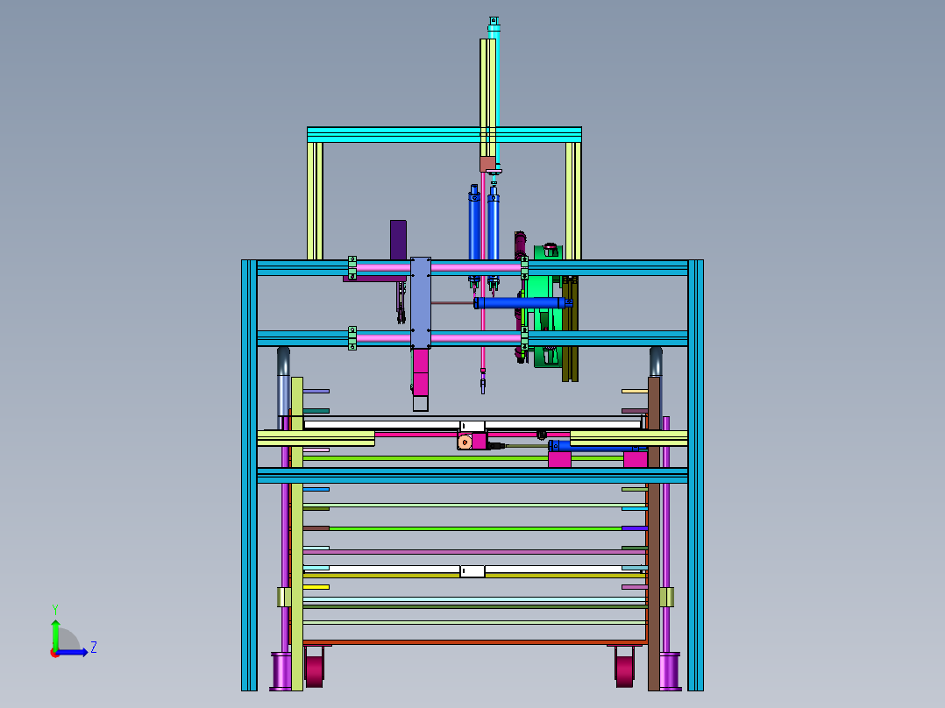Viewport: 945px width, 708px height.
Task: Select the right blue frame column
Action: click(x=696, y=476)
